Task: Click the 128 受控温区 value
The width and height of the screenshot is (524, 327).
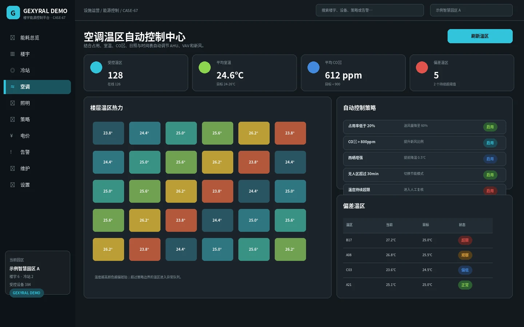Action: (x=115, y=75)
